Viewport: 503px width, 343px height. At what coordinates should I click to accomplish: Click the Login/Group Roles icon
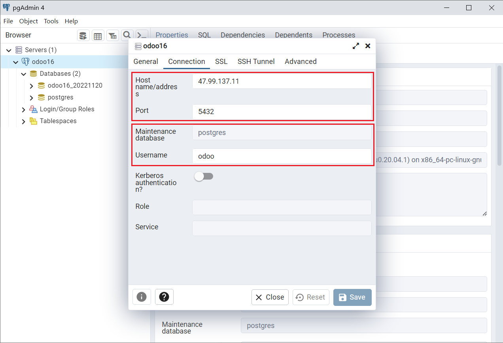coord(33,109)
